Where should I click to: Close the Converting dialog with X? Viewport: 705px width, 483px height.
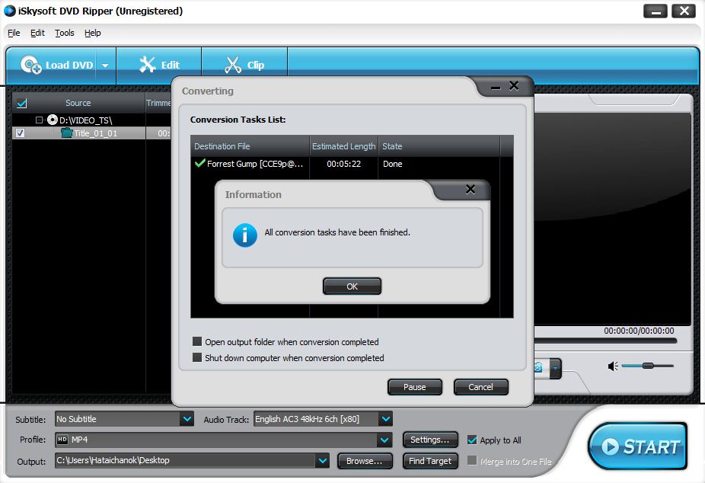(514, 86)
